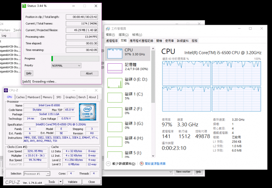Click the Task Manager title bar icon

(x=108, y=29)
